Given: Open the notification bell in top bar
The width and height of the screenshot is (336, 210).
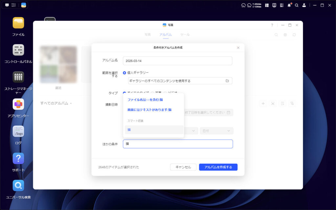Looking at the screenshot, I should pyautogui.click(x=289, y=5).
